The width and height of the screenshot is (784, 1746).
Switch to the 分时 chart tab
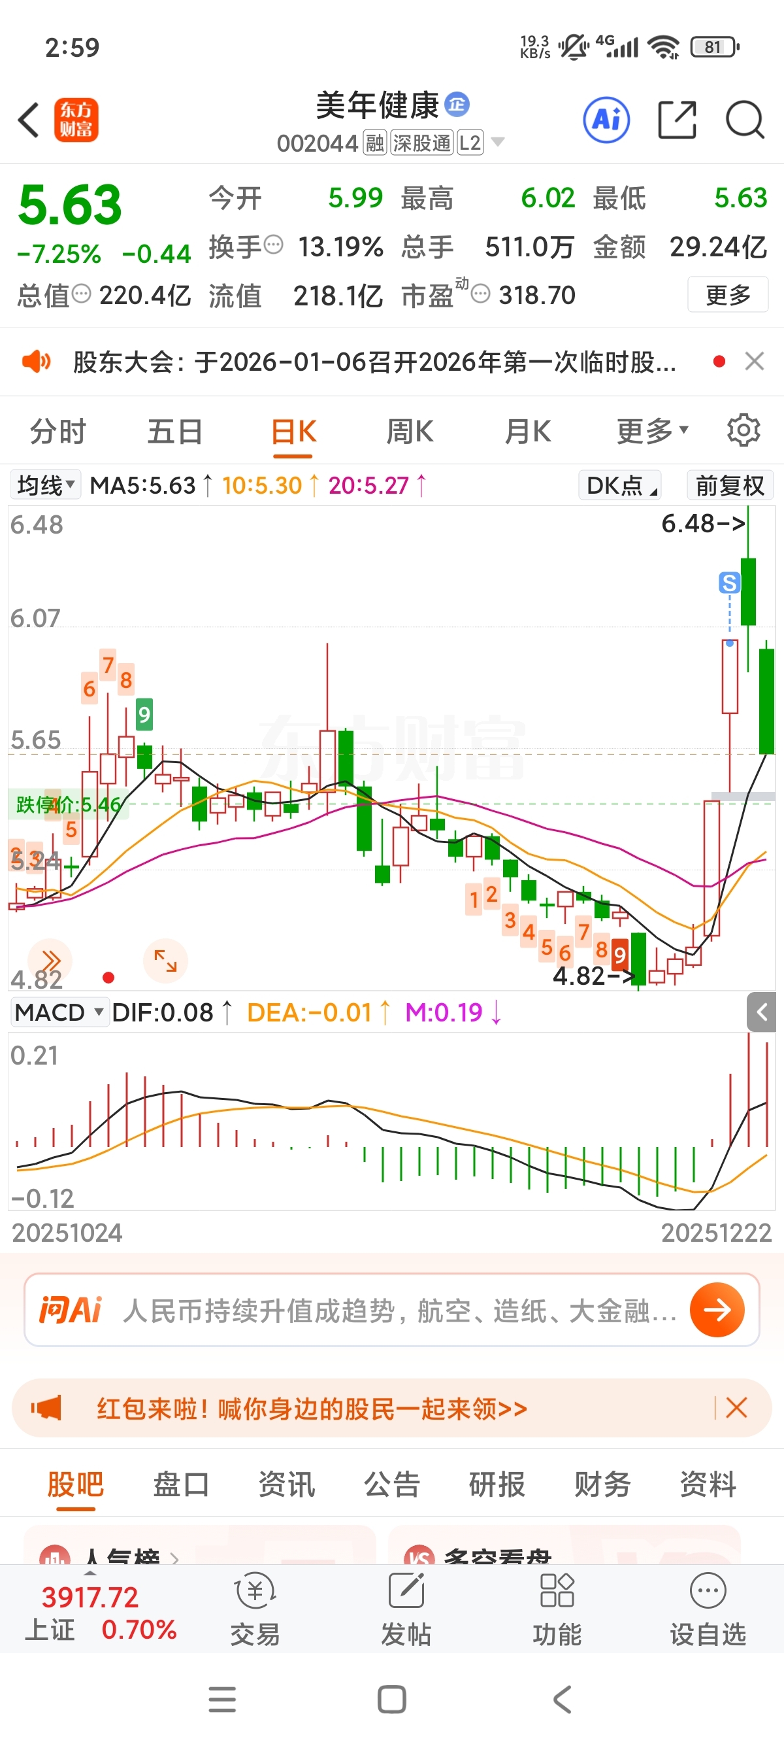(x=57, y=432)
